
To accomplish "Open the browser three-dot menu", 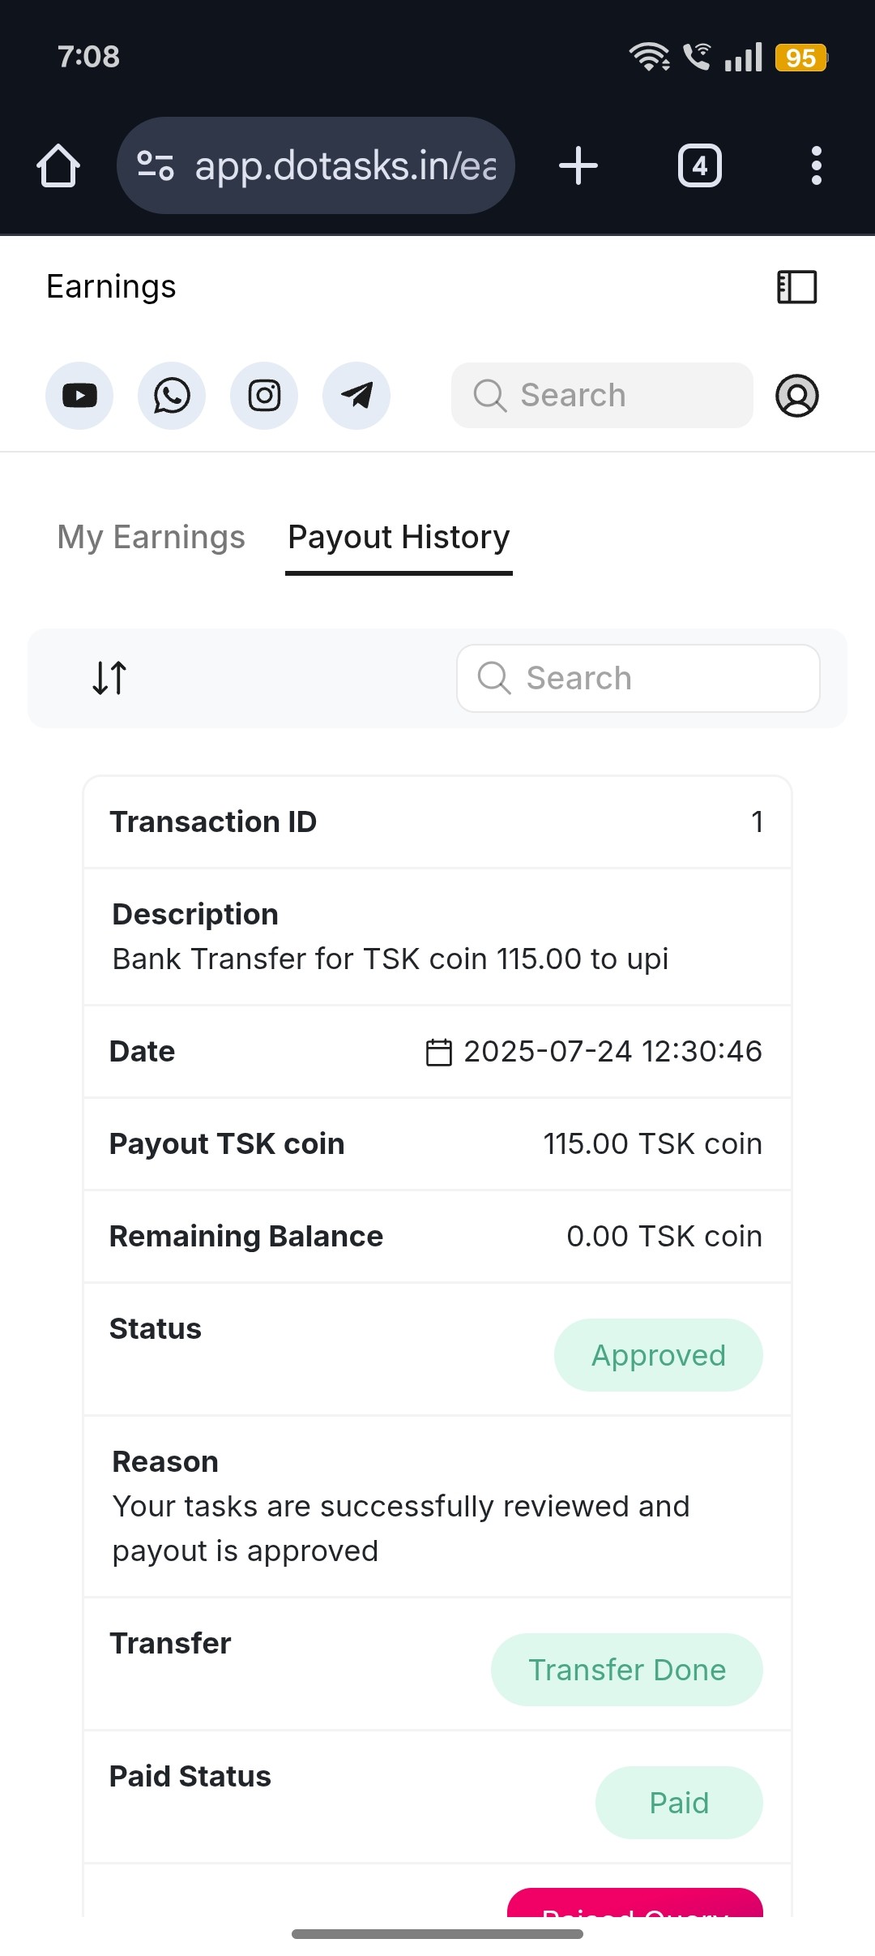I will point(817,166).
